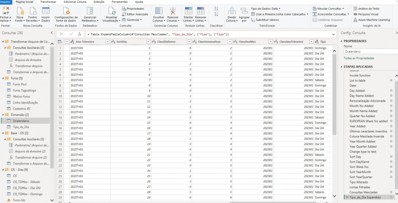Open Editor Avançado
This screenshot has height=203, width=398.
point(135,14)
